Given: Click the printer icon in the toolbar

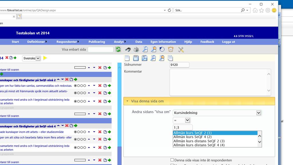Looking at the screenshot, I should 136,49.
